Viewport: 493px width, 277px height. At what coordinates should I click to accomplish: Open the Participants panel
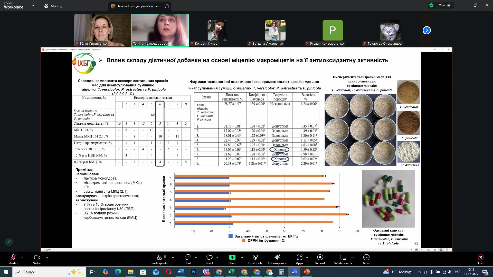pos(159,259)
